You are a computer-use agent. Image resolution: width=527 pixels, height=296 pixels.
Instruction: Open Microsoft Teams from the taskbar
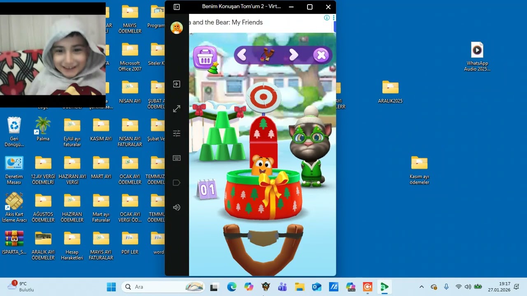click(282, 287)
